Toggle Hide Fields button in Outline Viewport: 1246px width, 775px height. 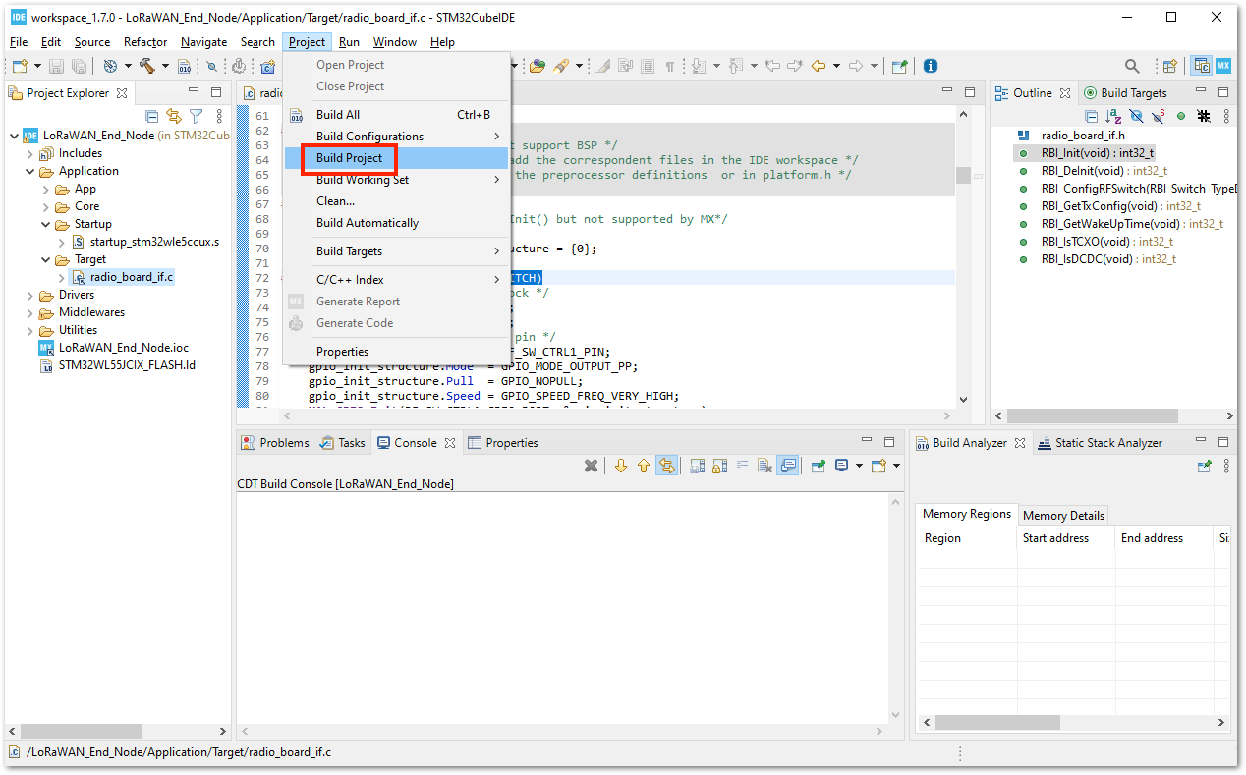pyautogui.click(x=1136, y=116)
